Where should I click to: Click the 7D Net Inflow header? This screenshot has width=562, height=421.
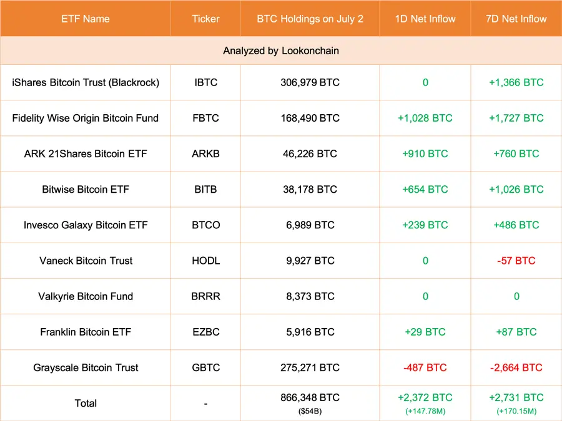click(x=516, y=19)
